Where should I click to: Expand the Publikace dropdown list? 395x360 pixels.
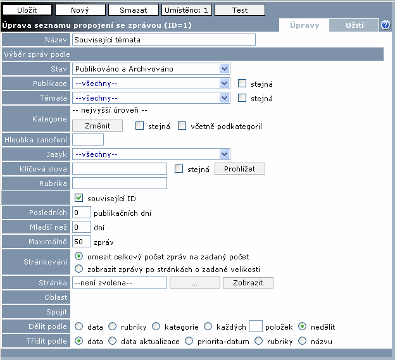(151, 84)
